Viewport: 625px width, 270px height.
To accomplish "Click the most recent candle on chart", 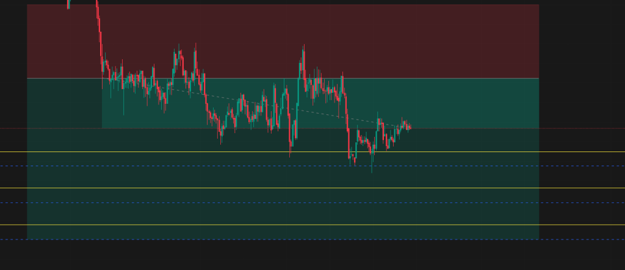I will [x=410, y=128].
